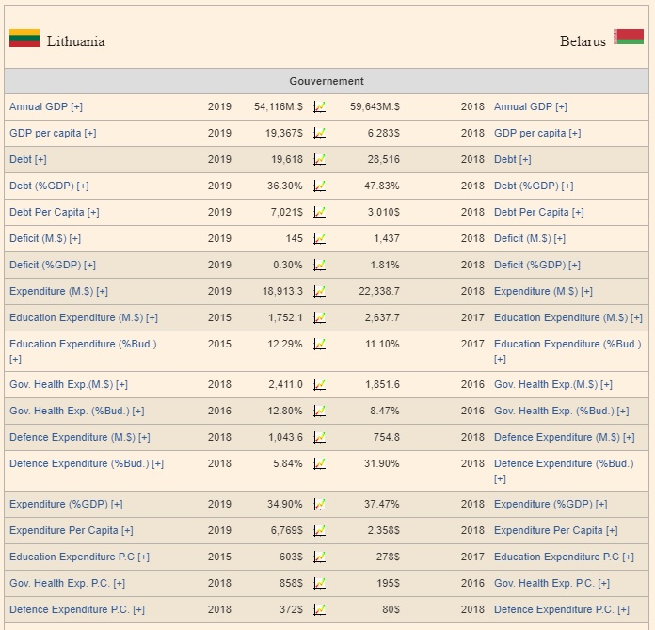View chart icon for Education Expenditure (%Bud.)
Viewport: 655px width, 630px height.
[x=320, y=344]
